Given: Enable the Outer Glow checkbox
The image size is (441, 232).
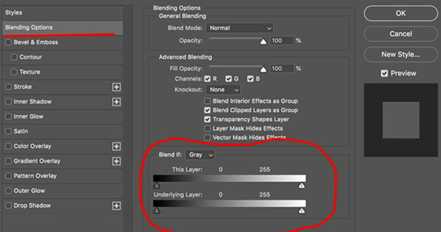Looking at the screenshot, I should (x=8, y=191).
